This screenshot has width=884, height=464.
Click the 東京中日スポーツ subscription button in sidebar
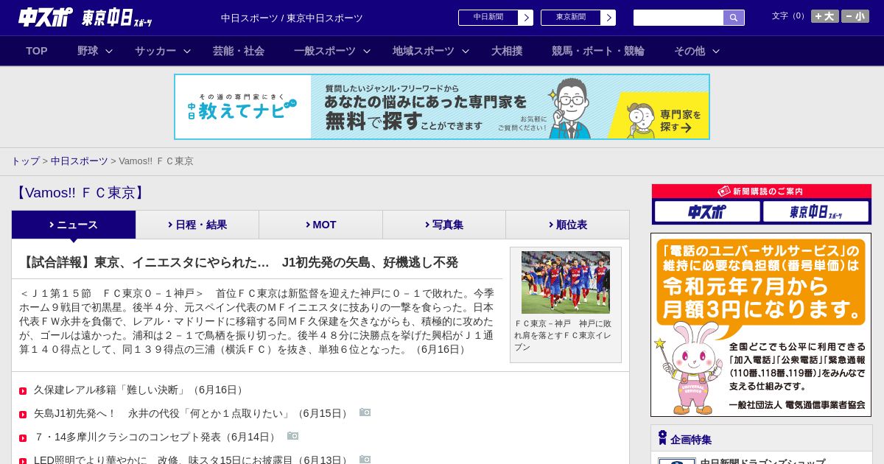click(815, 211)
